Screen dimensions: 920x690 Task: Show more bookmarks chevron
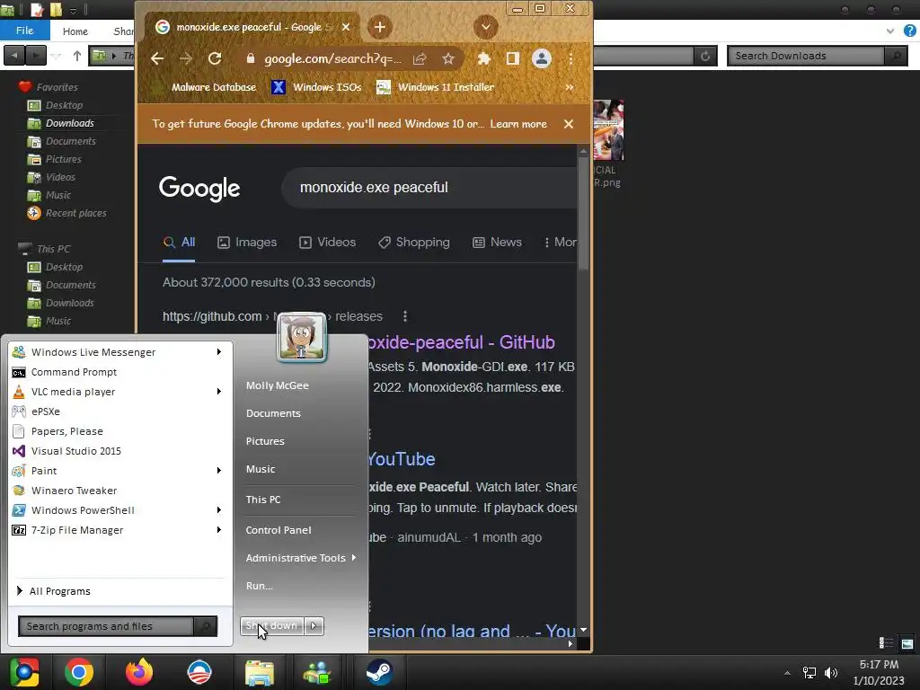[569, 87]
